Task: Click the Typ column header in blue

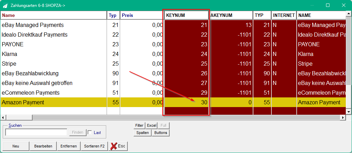Action: click(114, 15)
